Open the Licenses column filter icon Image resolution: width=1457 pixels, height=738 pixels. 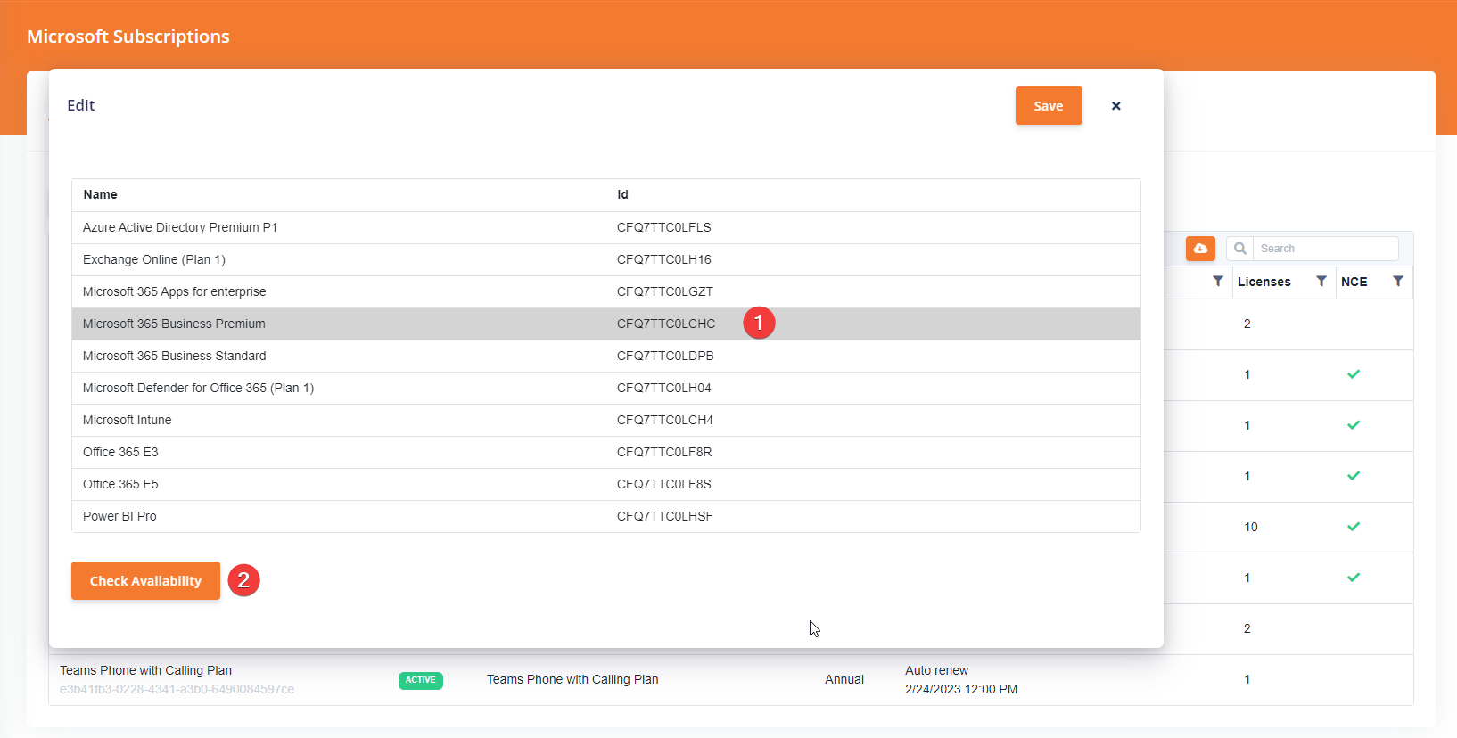1321,281
